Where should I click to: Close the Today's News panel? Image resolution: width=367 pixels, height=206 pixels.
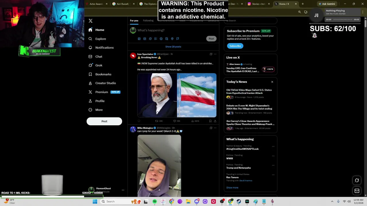(x=272, y=82)
